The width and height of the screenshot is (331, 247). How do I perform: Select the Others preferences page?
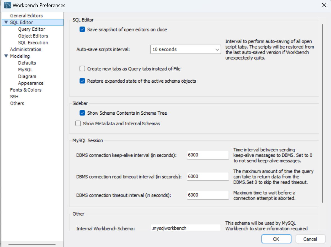pos(17,103)
